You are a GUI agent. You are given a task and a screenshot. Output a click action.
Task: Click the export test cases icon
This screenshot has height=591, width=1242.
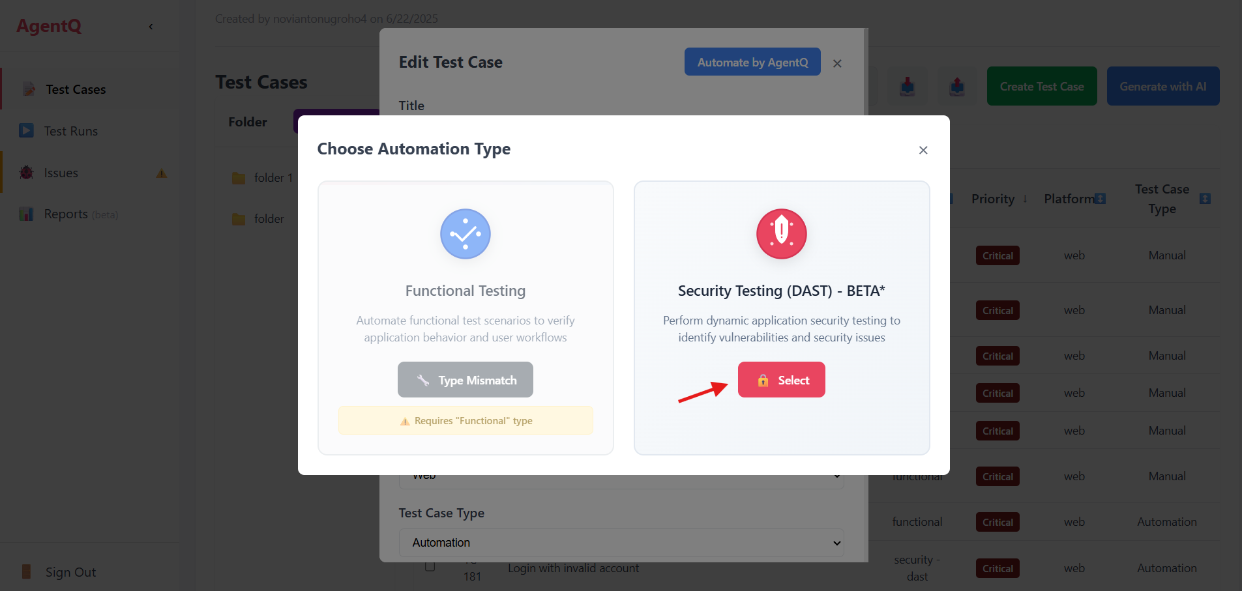pos(956,86)
